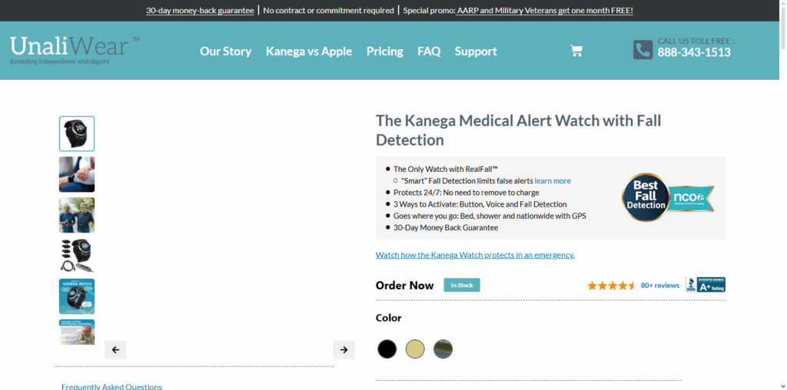Open the 80+ reviews link
The width and height of the screenshot is (787, 390).
point(660,286)
